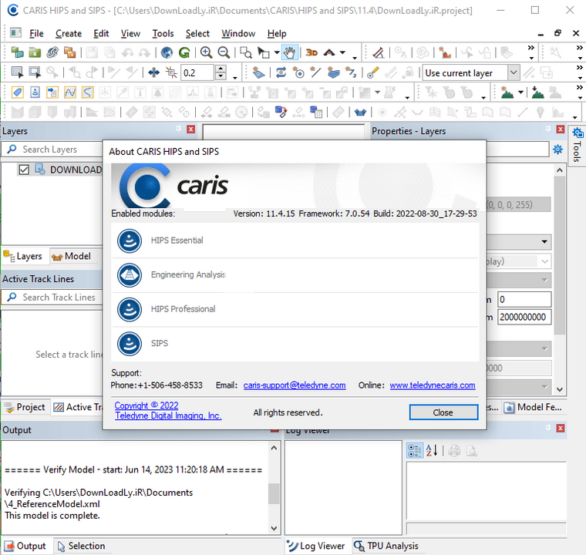
Task: Click the S-curve profile icon
Action: click(x=87, y=92)
